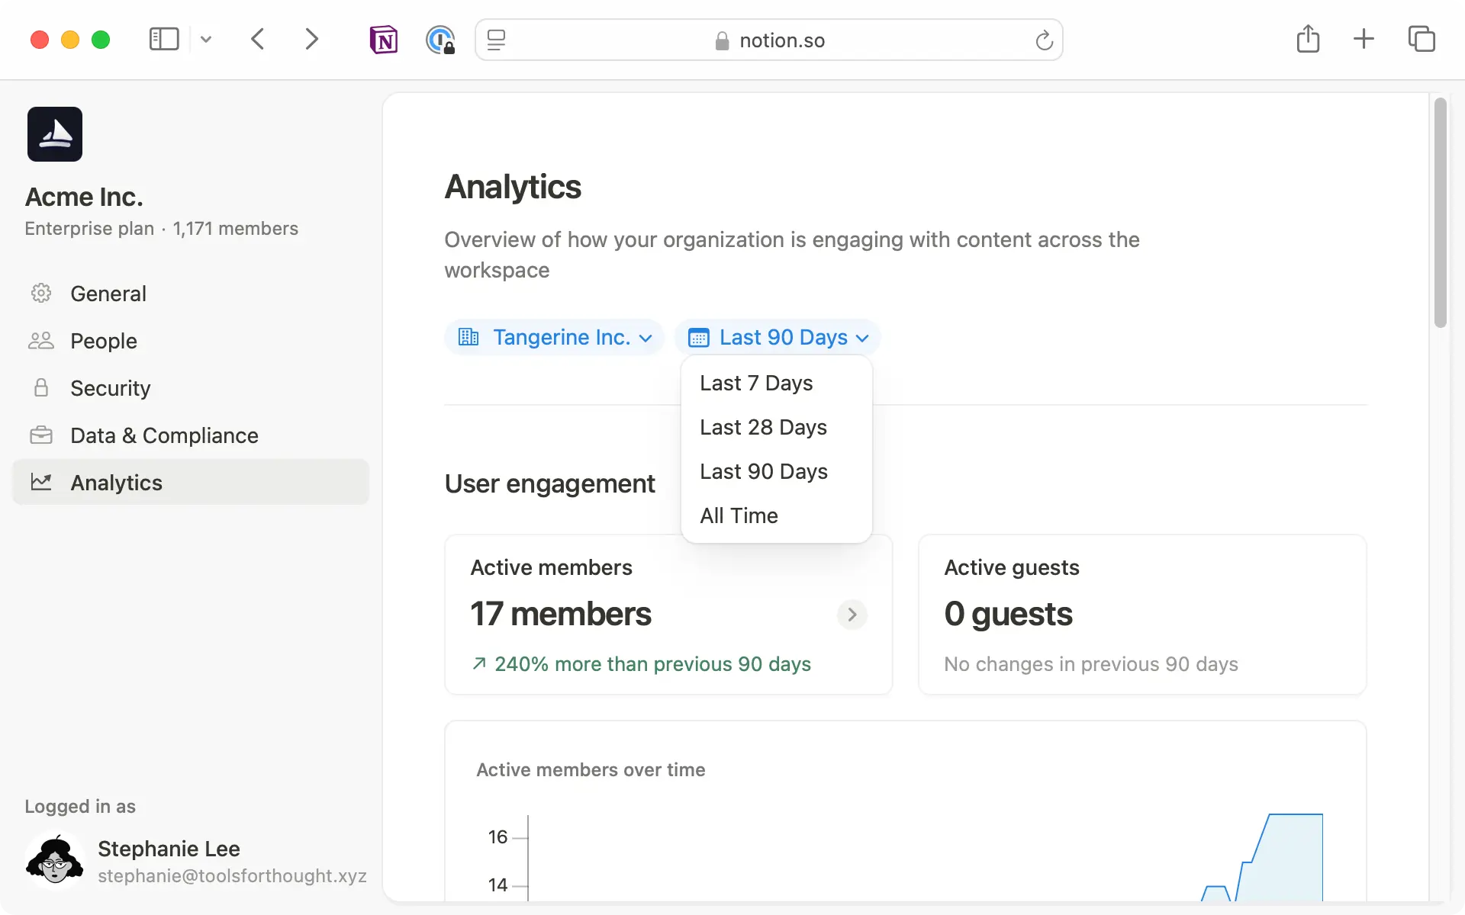
Task: Open a new tab with the plus icon
Action: (1364, 39)
